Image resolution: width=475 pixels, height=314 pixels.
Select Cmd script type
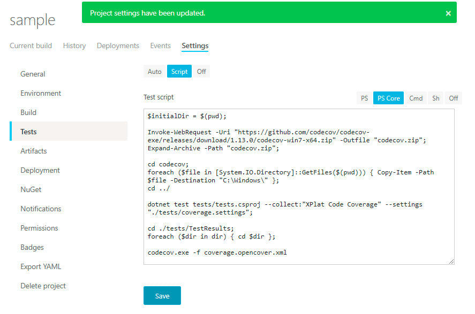tap(416, 98)
